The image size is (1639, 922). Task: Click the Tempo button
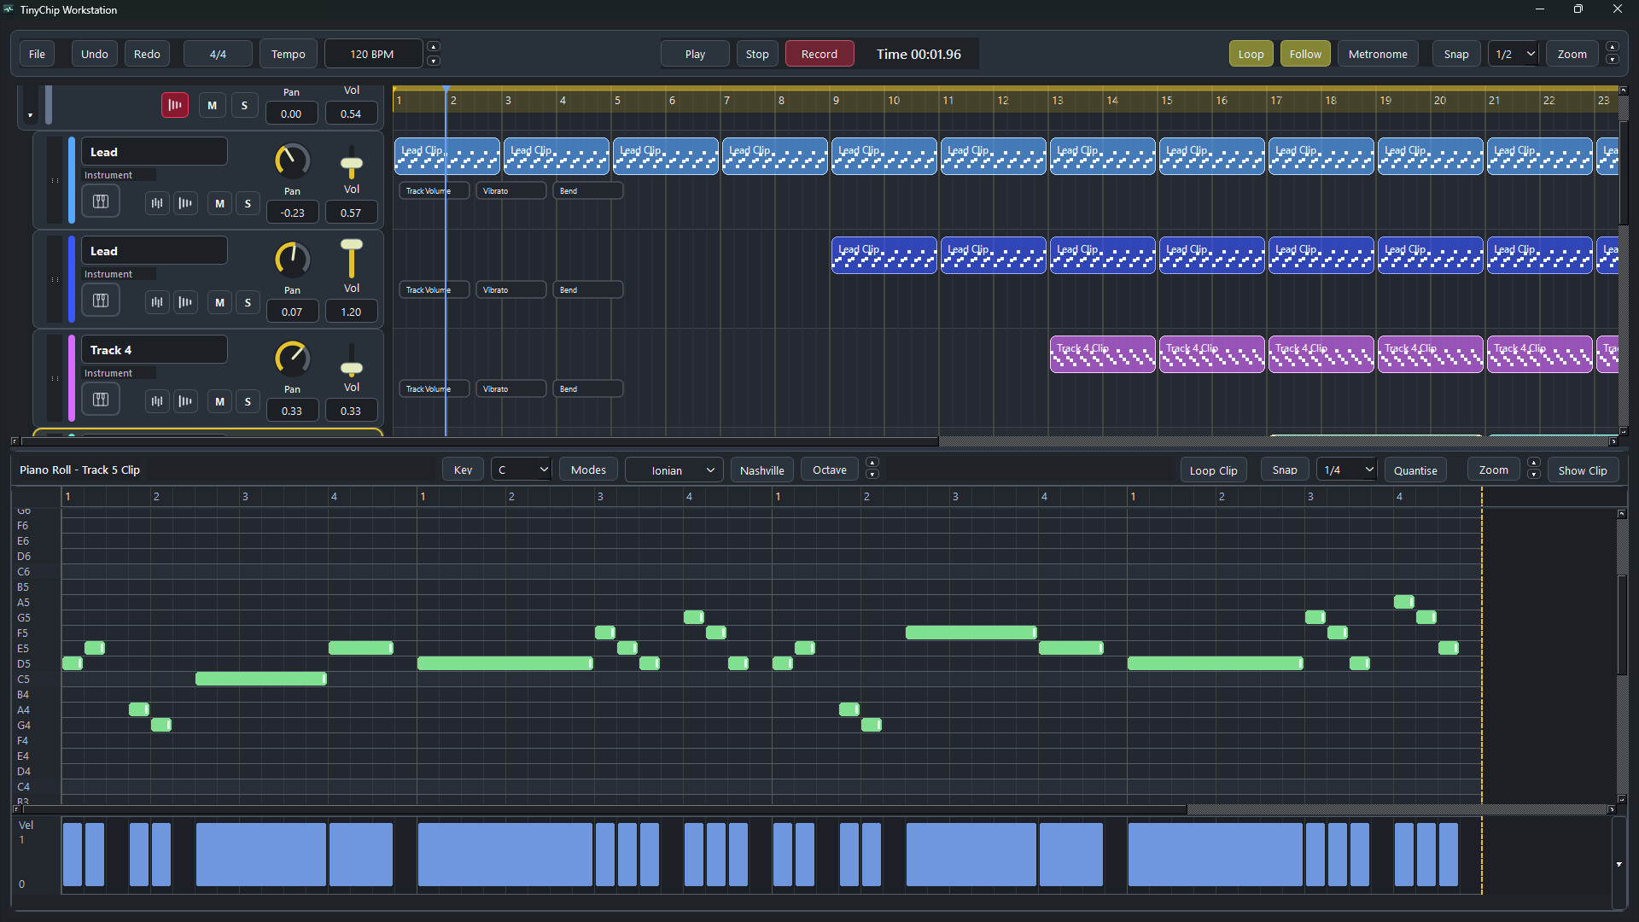[x=289, y=54]
